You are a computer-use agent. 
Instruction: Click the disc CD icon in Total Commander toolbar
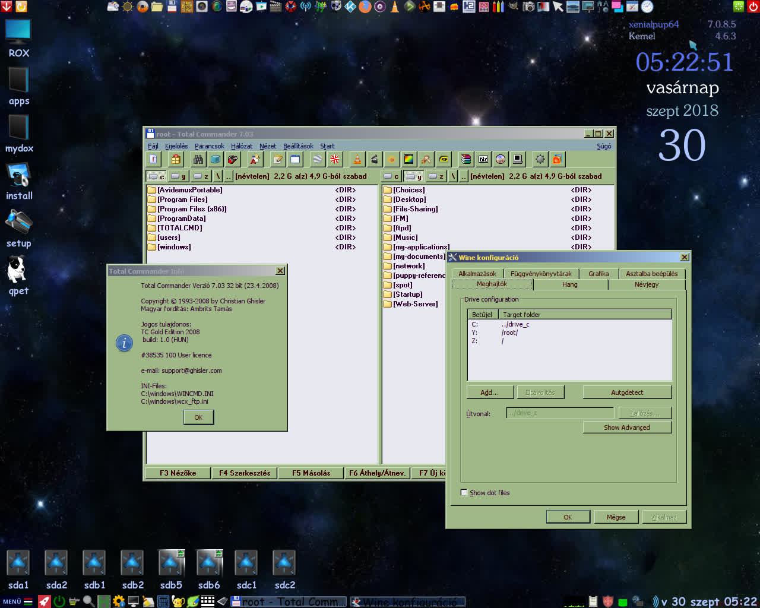pyautogui.click(x=501, y=159)
